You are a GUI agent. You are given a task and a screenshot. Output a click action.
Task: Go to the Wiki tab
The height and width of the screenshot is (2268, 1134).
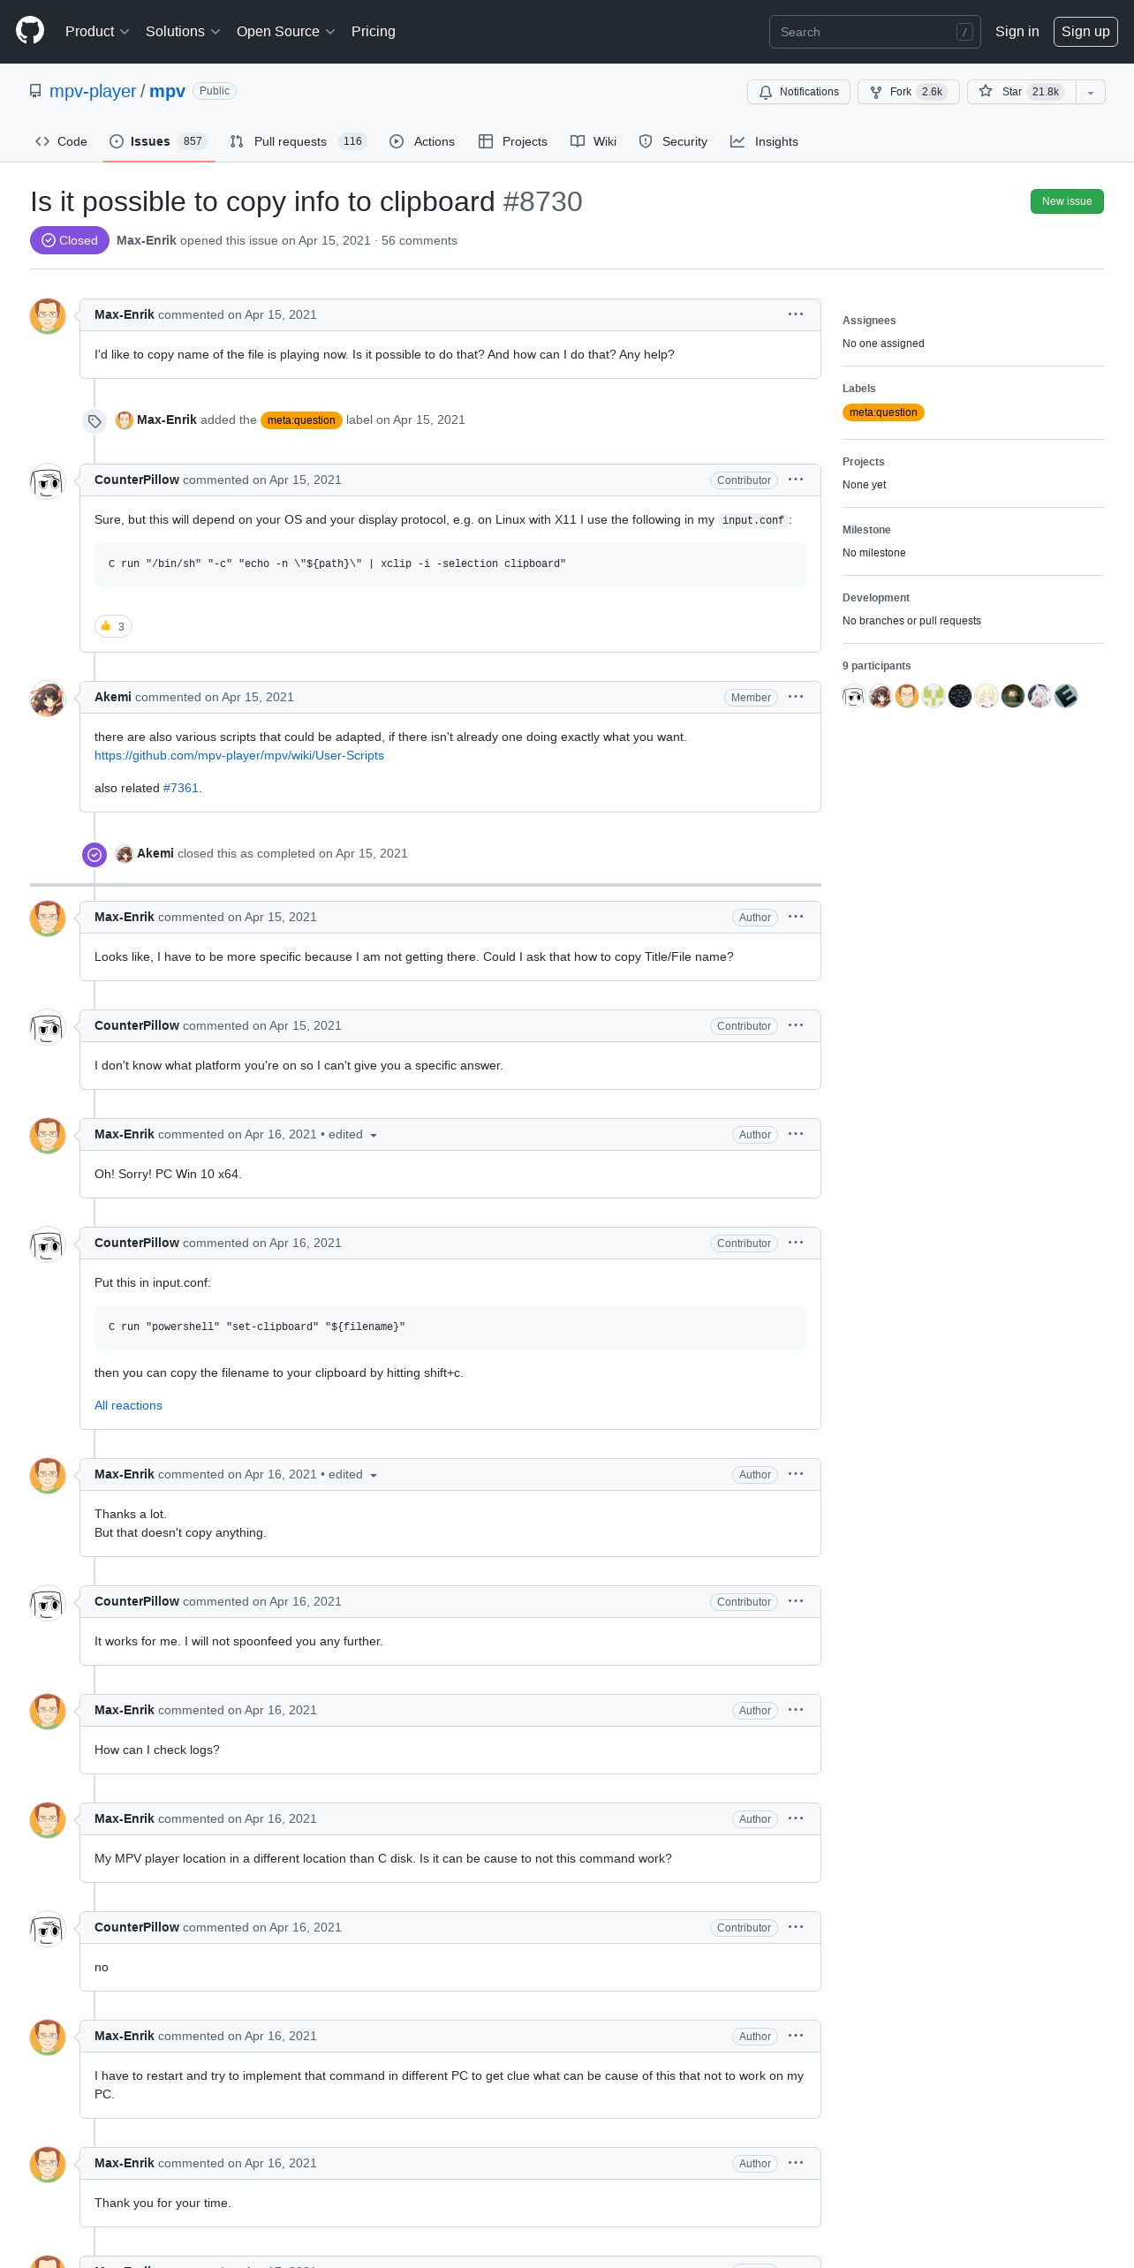(593, 141)
